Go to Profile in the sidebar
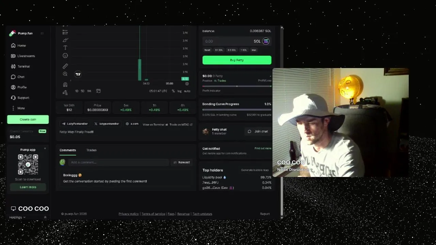This screenshot has width=436, height=245. (x=19, y=87)
